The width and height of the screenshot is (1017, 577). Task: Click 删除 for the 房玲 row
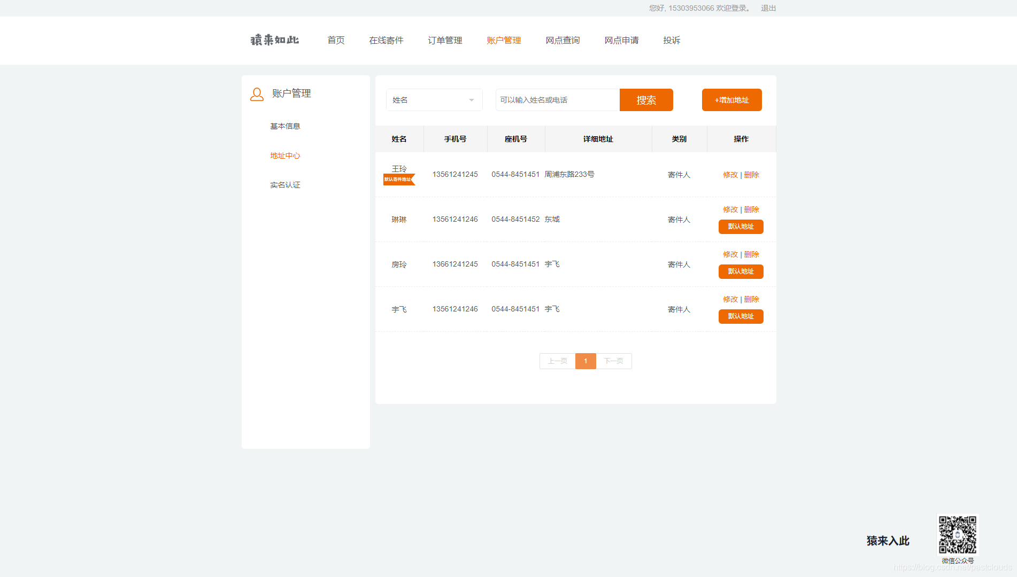pos(751,254)
